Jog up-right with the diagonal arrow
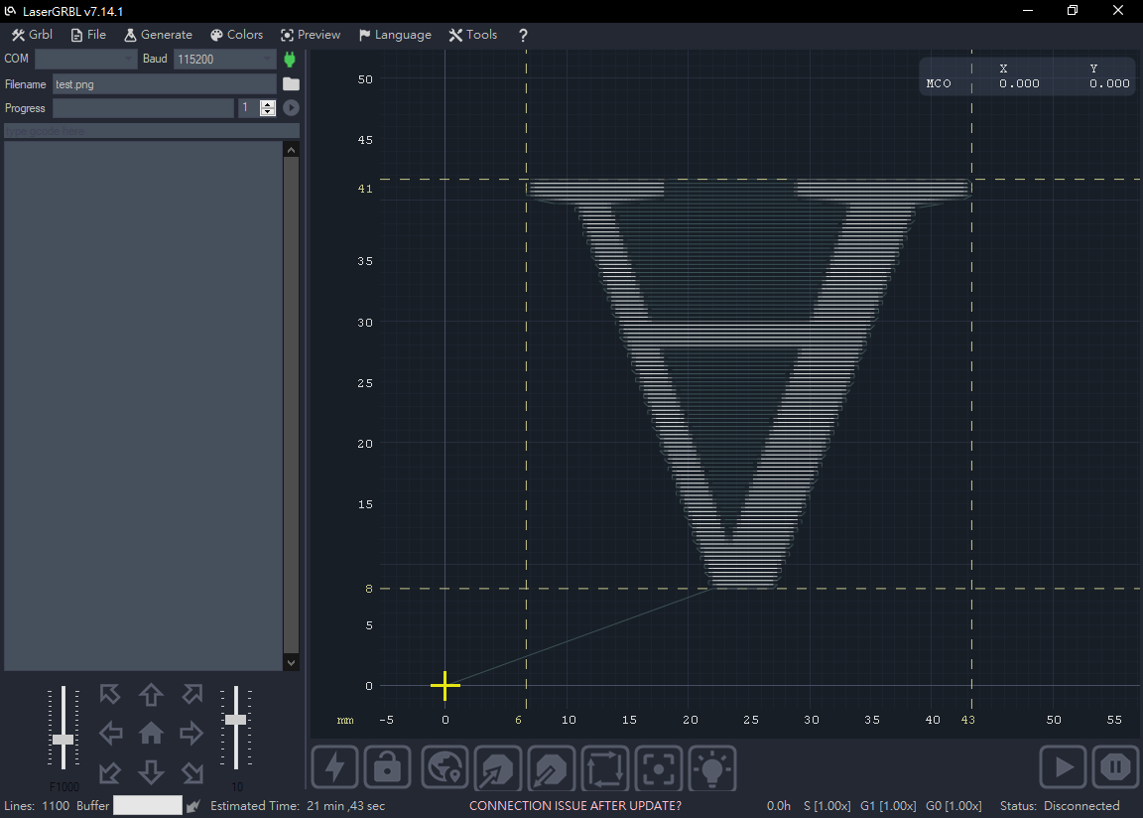 click(191, 694)
